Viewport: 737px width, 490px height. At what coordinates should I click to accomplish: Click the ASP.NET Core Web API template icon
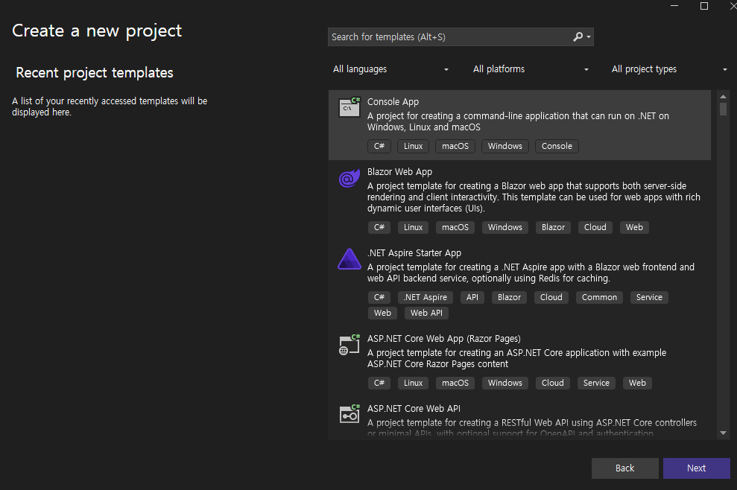(x=349, y=414)
